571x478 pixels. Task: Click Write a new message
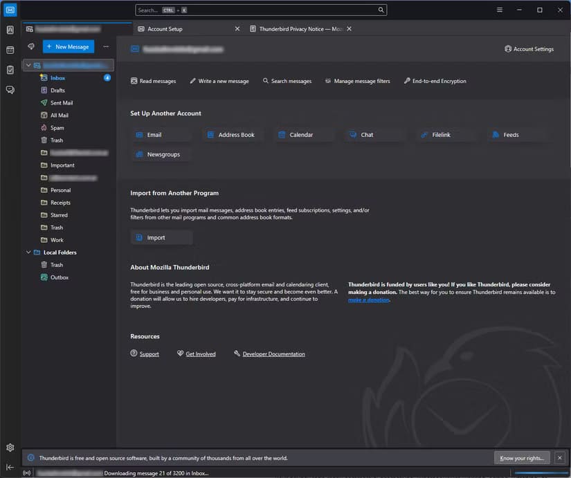tap(219, 81)
